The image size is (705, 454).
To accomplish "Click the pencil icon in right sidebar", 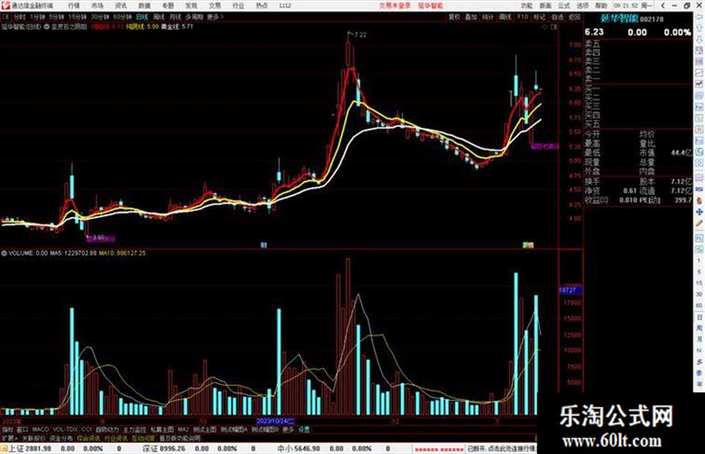I will 700,224.
